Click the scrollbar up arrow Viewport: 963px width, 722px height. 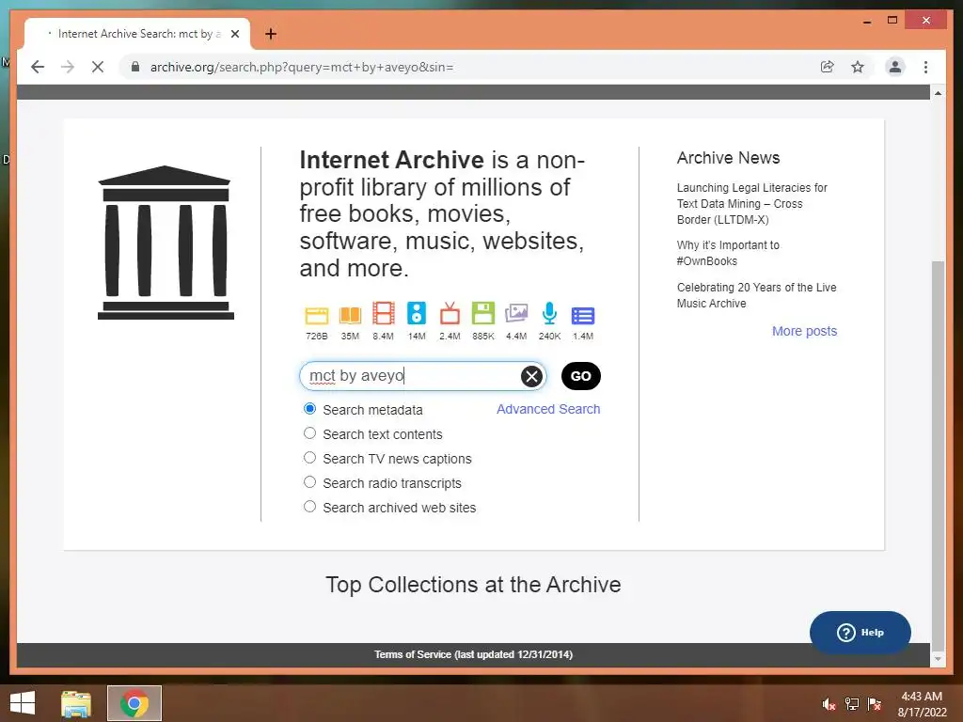coord(938,93)
